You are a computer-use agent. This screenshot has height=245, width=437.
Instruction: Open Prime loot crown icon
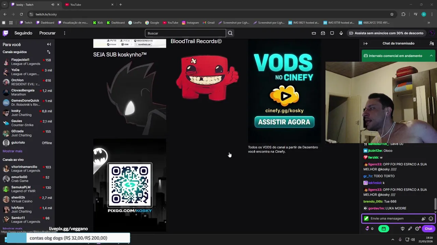pyautogui.click(x=314, y=33)
